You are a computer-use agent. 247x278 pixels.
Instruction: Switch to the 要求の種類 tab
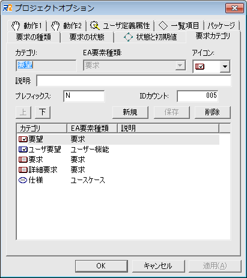click(x=33, y=37)
